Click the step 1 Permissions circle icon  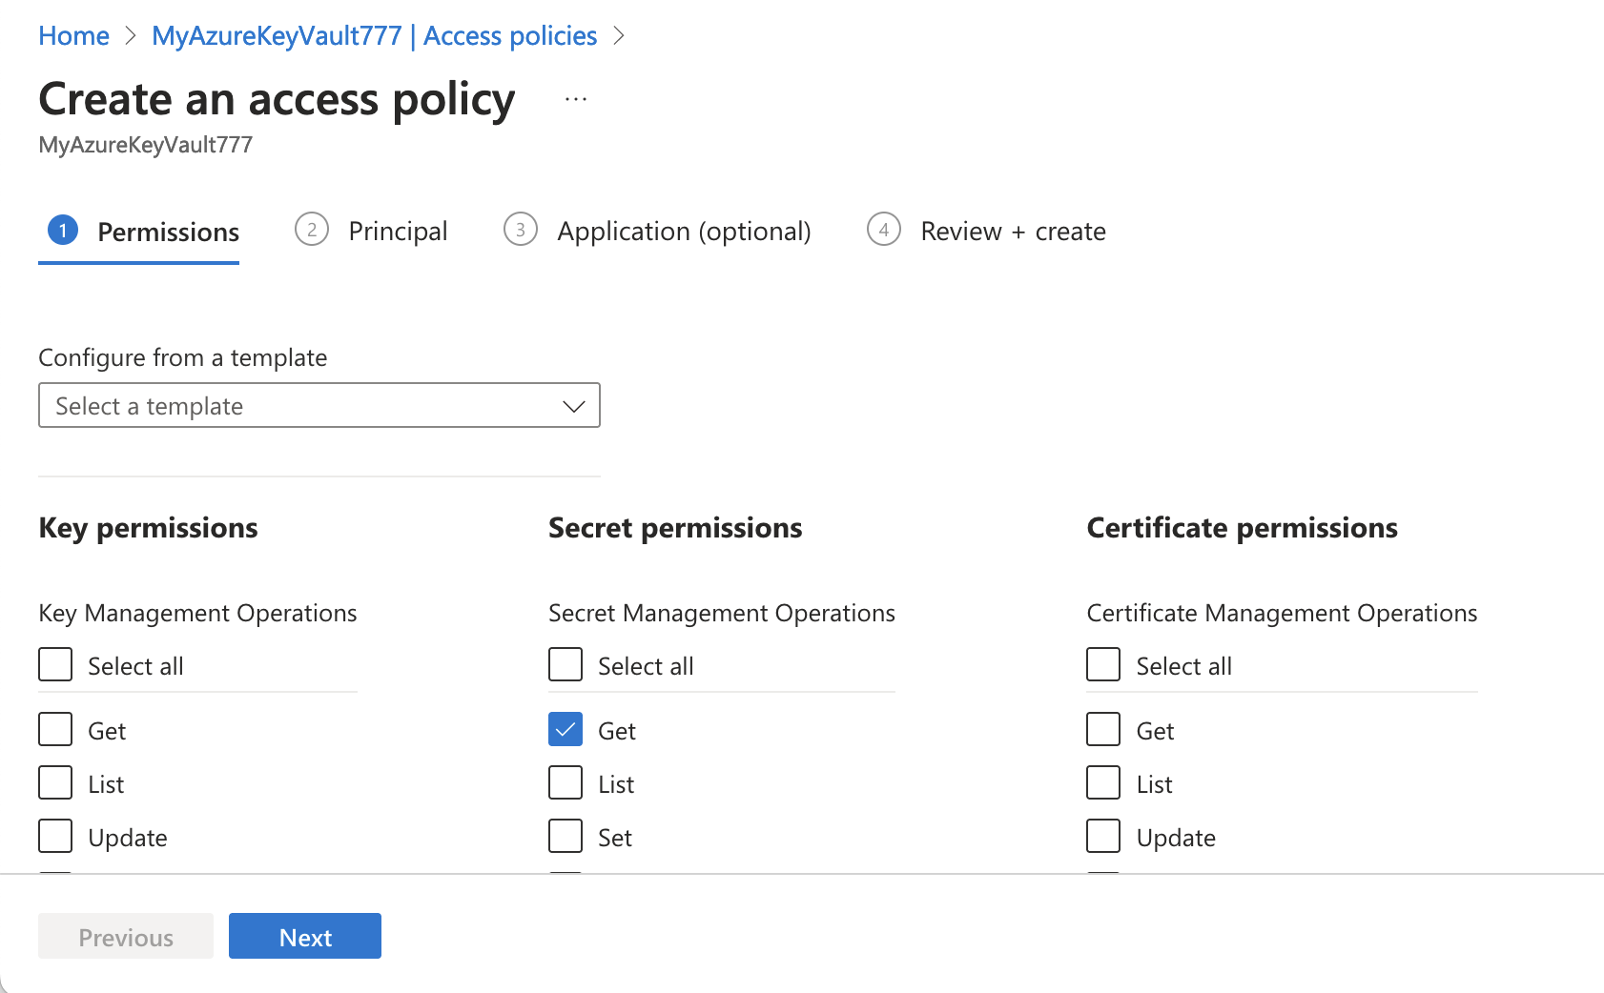(x=63, y=230)
